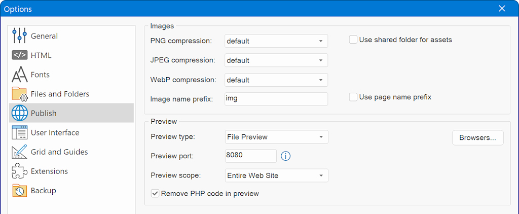Check the Use page name prefix option
Viewport: 519px width, 214px height.
click(353, 97)
